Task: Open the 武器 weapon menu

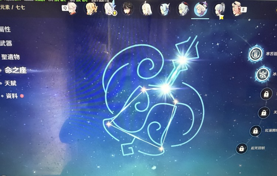Action: point(6,43)
